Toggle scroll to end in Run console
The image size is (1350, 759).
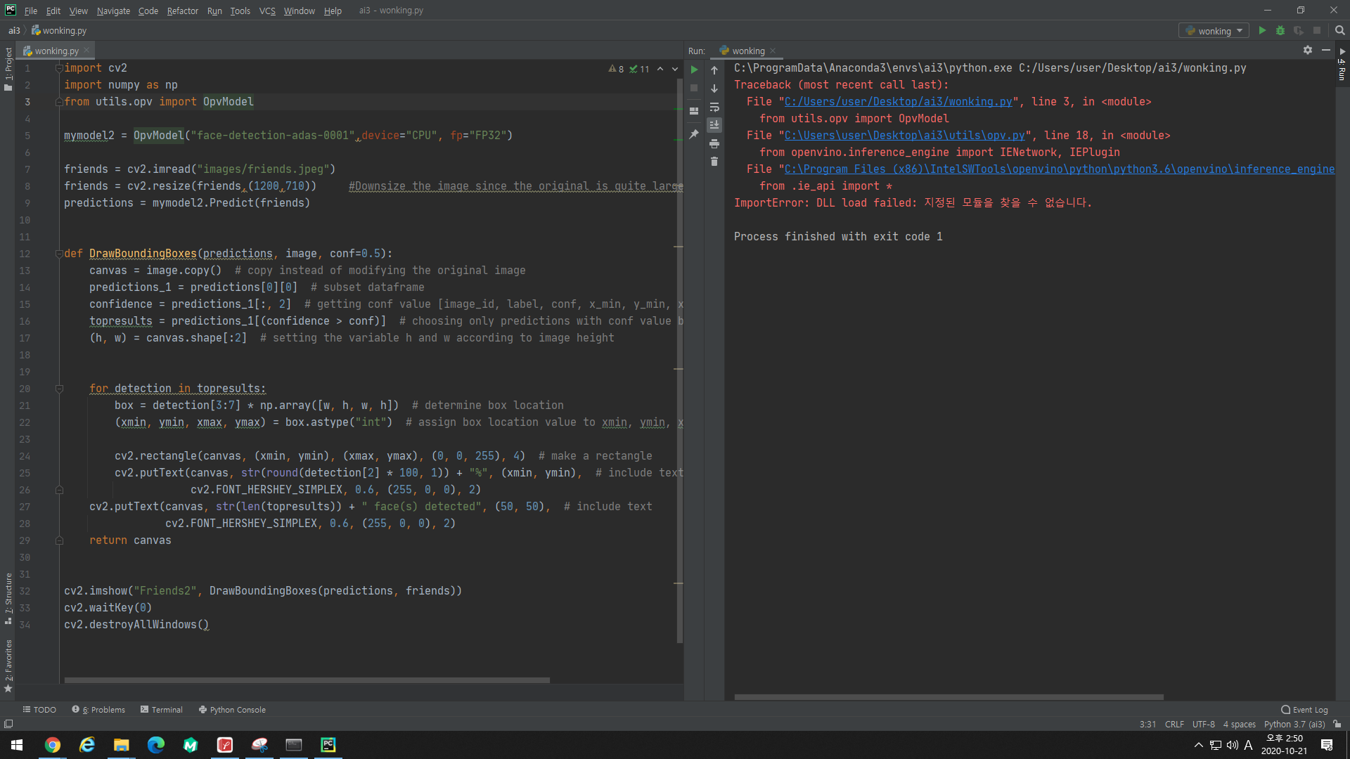(x=714, y=125)
